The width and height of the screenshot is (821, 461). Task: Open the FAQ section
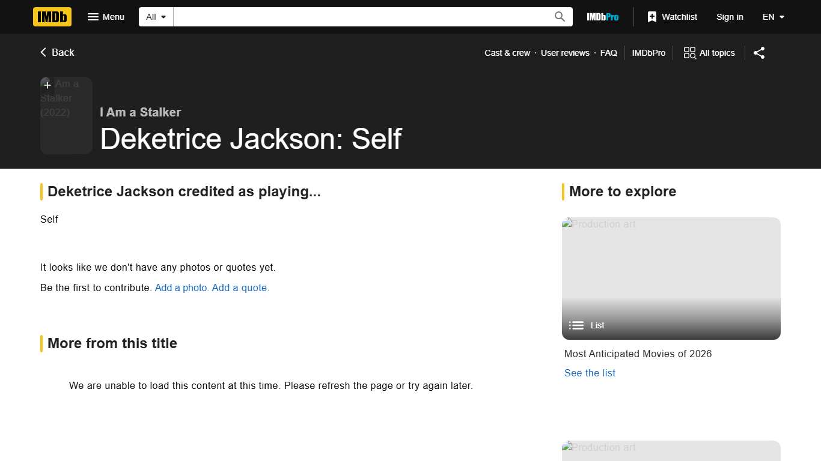point(608,53)
